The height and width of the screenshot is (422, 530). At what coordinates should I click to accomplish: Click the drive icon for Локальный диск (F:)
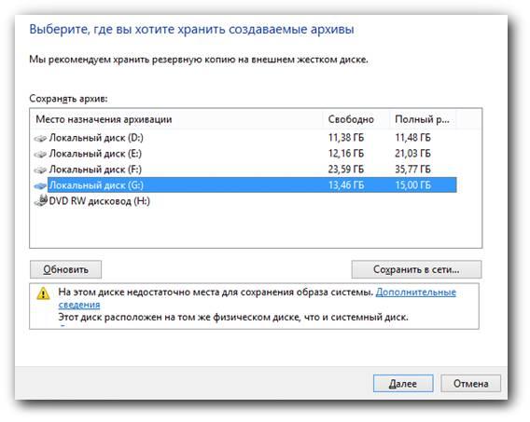click(x=40, y=170)
